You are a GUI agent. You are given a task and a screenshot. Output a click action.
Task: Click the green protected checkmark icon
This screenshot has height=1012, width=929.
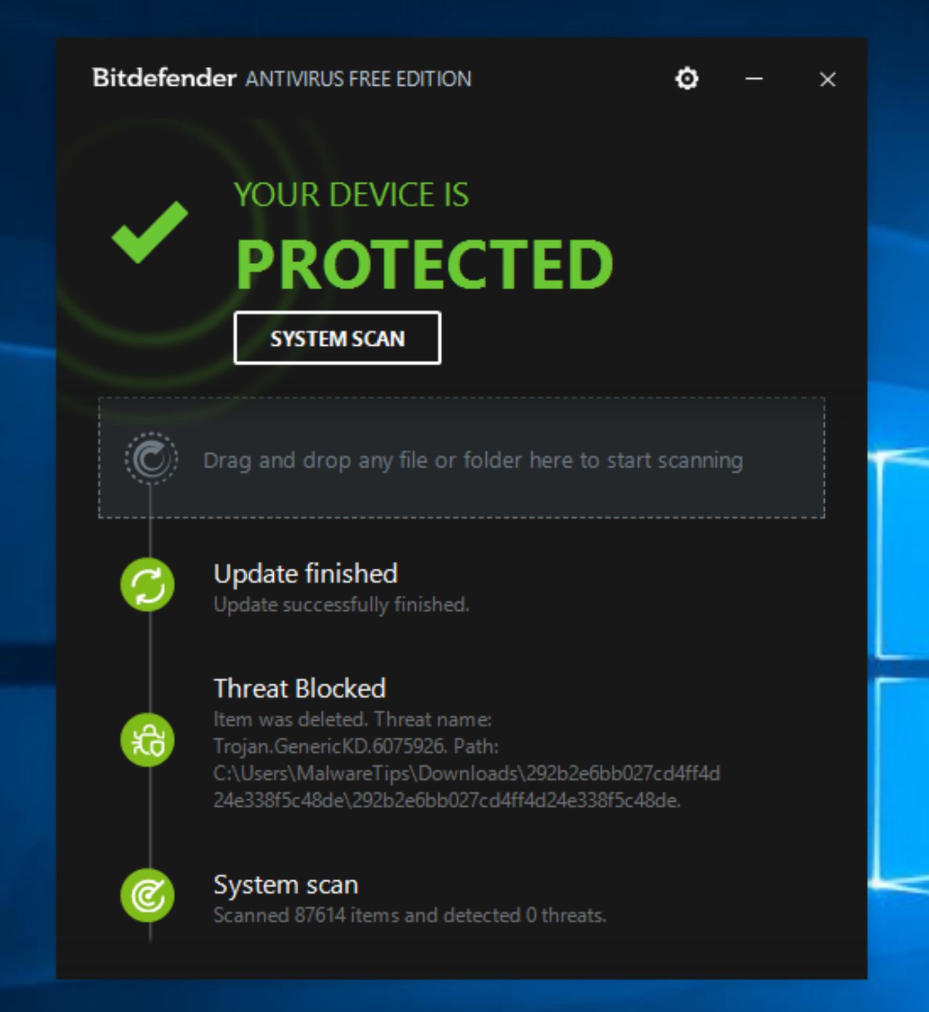150,232
